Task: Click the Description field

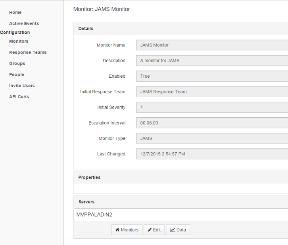Action: click(212, 61)
